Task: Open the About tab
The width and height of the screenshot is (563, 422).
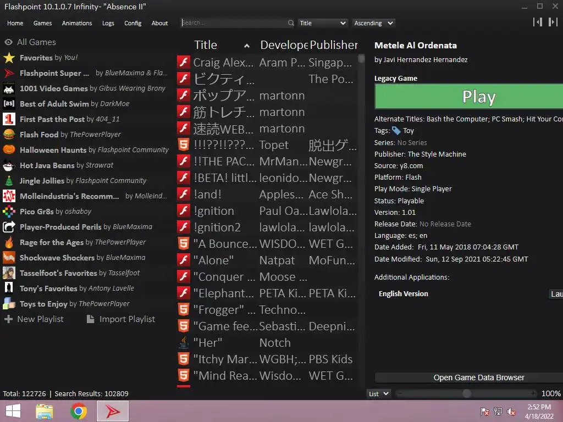Action: (159, 23)
